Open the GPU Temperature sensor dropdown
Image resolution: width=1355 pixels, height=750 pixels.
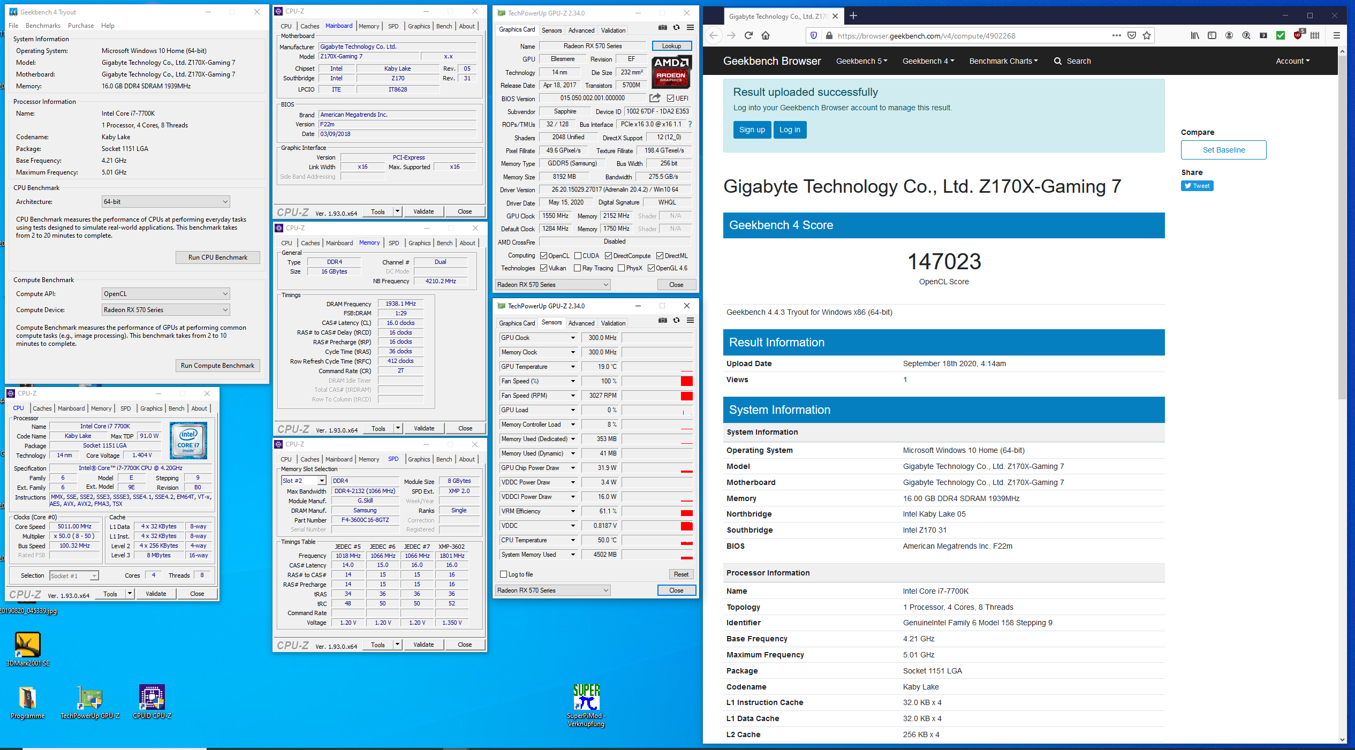click(572, 367)
